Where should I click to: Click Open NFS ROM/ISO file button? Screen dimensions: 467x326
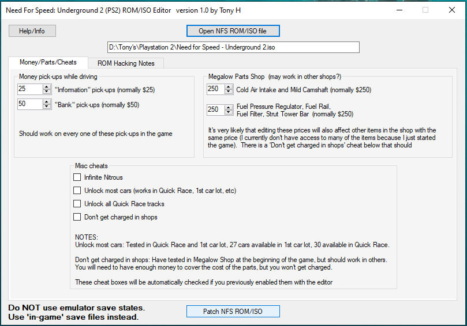click(233, 31)
